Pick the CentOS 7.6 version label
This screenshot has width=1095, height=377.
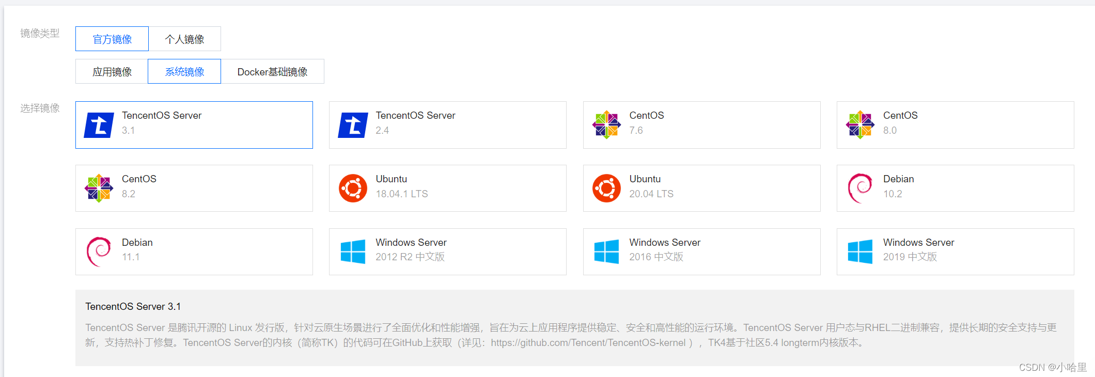(636, 131)
